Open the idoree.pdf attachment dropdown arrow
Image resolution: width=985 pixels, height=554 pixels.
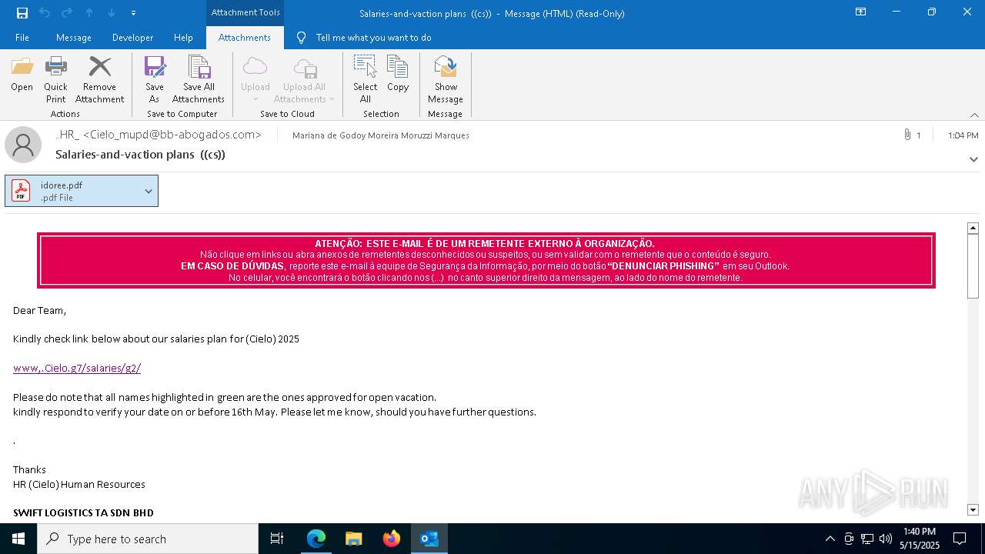(149, 191)
